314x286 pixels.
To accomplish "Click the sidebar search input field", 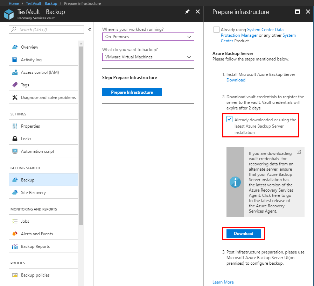I will point(49,29).
